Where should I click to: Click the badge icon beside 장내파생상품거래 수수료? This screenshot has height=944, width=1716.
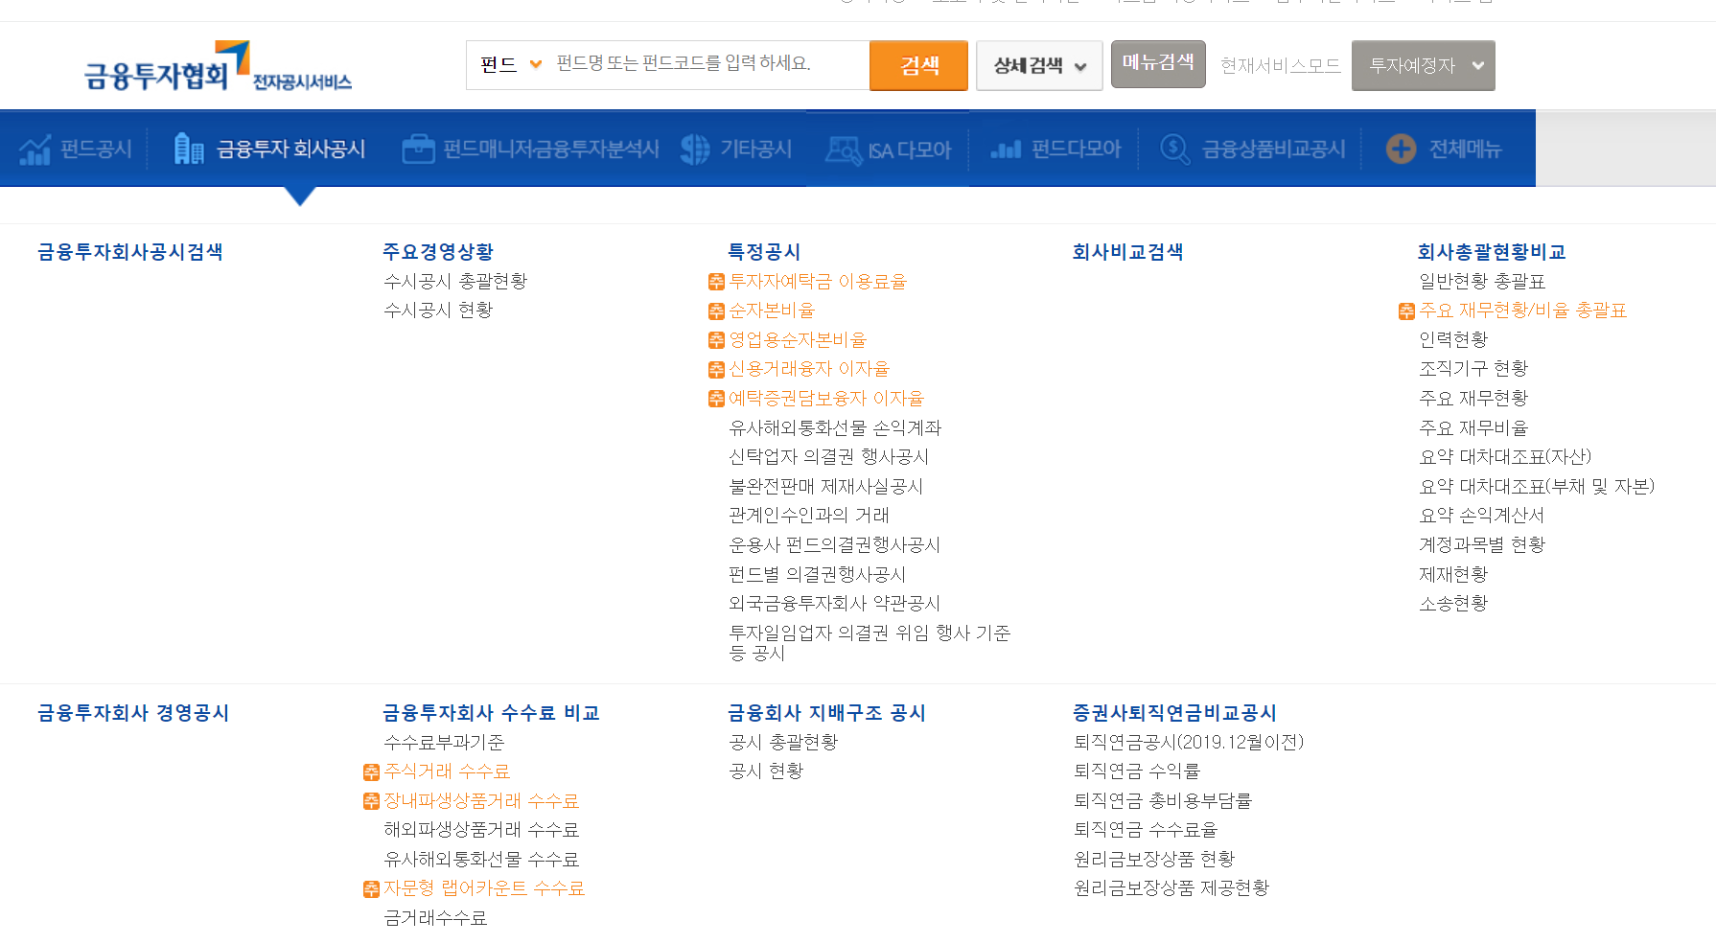pos(371,801)
